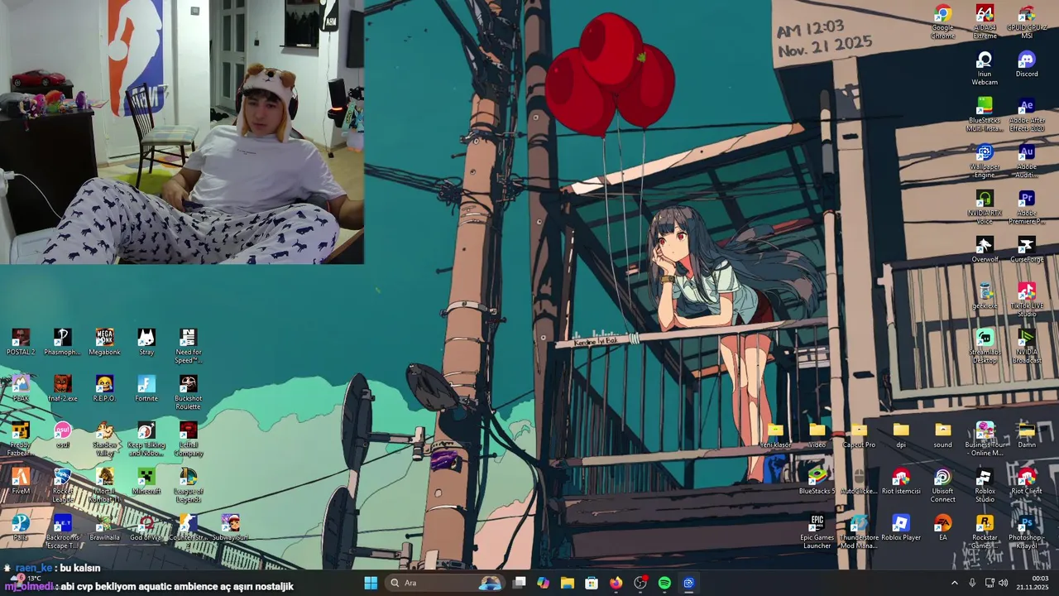Launch the R.E.P.O. shortcut

click(104, 387)
